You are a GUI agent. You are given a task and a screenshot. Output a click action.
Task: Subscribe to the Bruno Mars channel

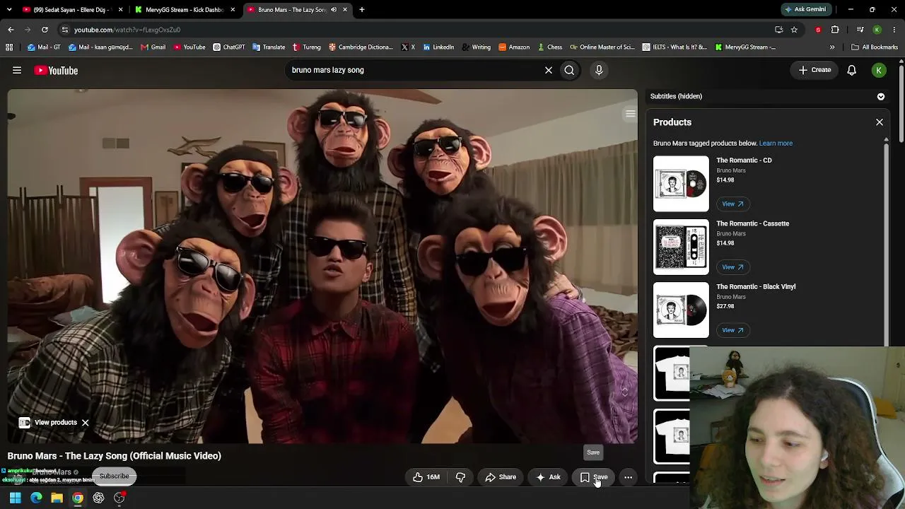click(x=114, y=476)
